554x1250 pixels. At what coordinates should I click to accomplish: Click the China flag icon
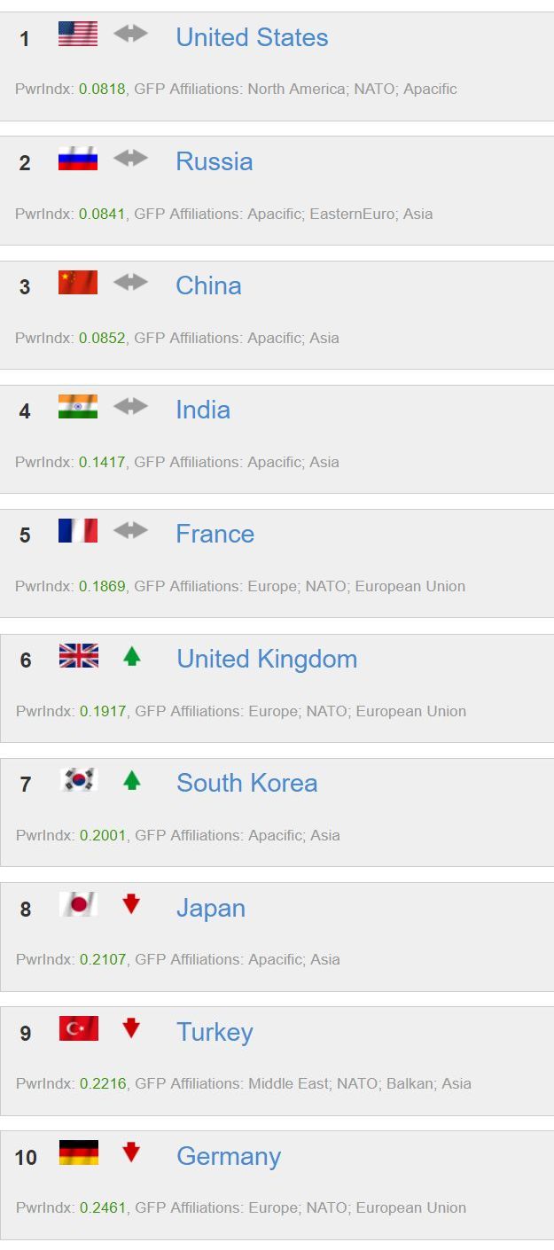tap(78, 283)
